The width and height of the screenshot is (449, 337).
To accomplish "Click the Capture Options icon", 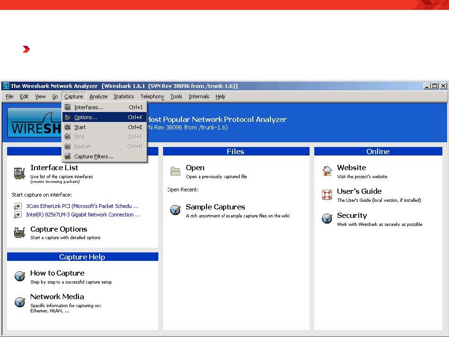I will (x=19, y=233).
